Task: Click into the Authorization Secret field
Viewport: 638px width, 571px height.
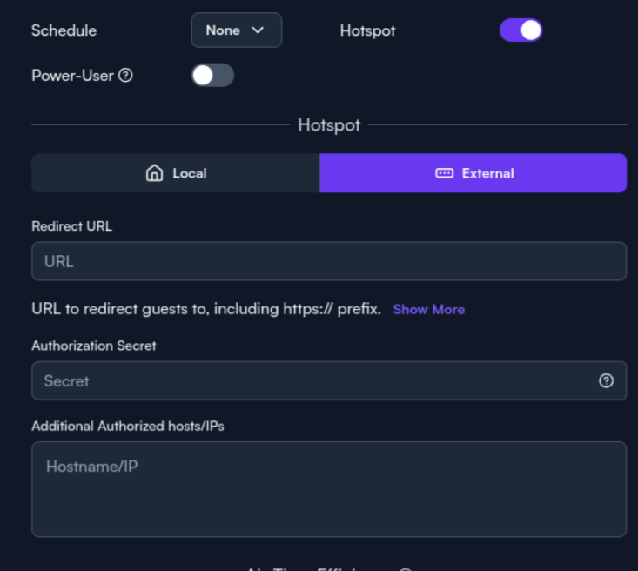Action: (x=313, y=381)
